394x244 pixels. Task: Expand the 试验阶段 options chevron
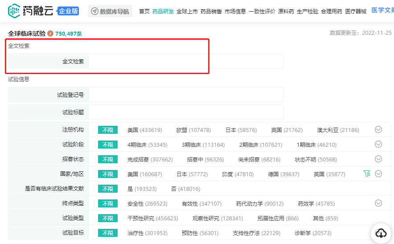coord(378,145)
